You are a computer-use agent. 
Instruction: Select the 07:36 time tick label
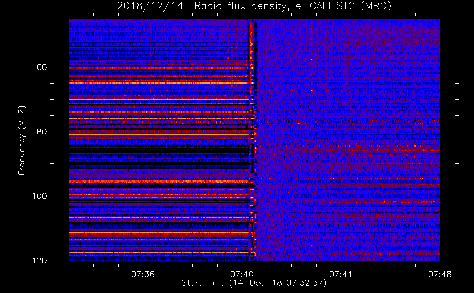143,274
